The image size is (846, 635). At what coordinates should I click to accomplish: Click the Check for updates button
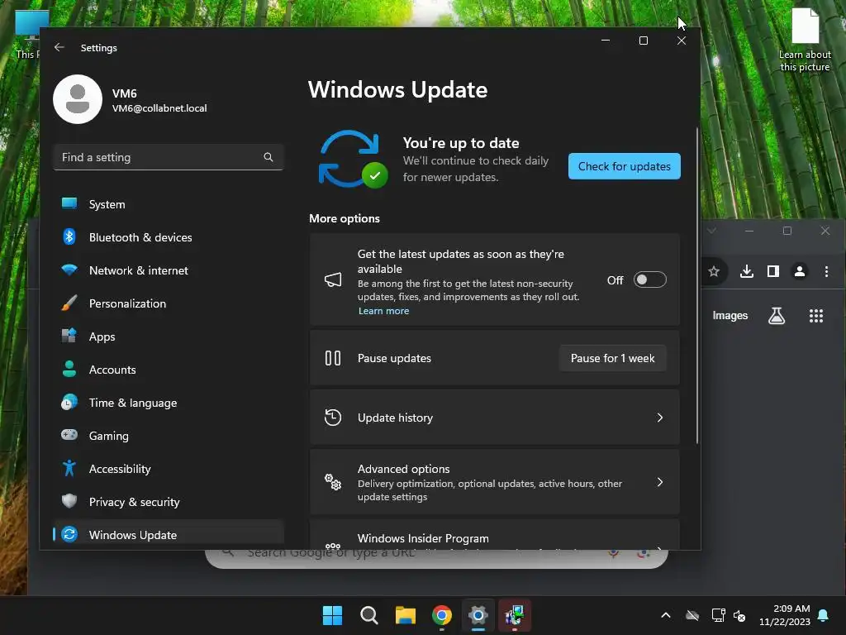coord(625,166)
